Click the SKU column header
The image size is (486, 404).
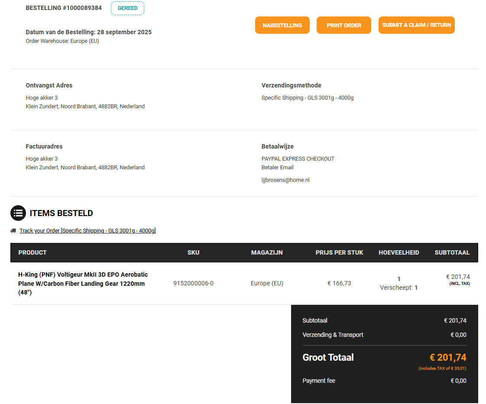[x=193, y=252]
